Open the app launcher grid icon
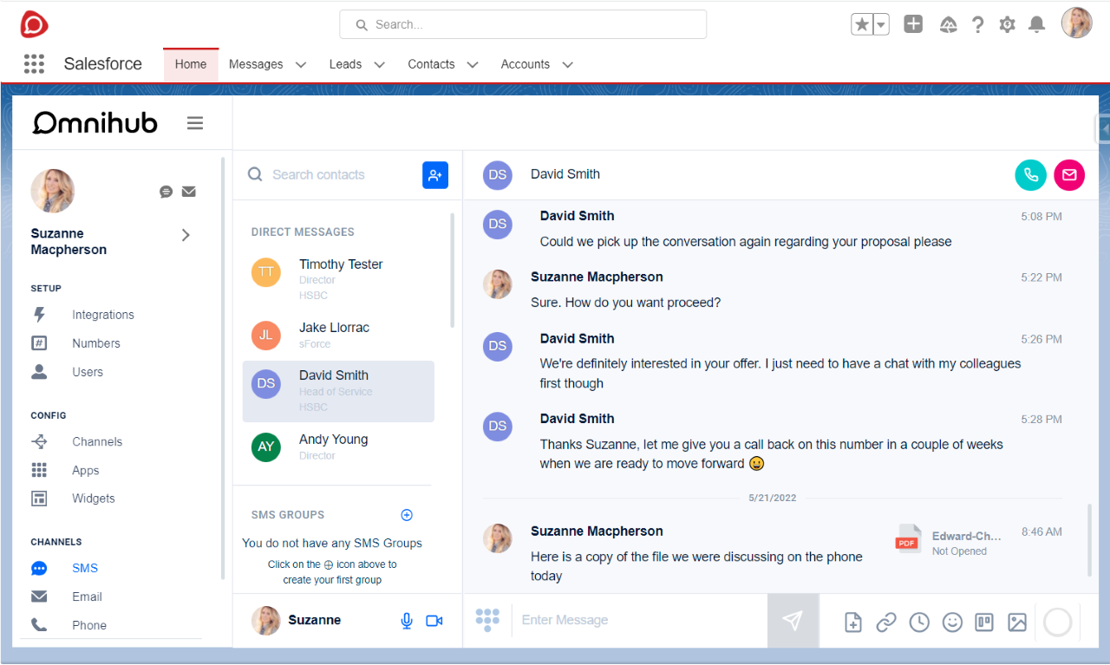The width and height of the screenshot is (1110, 665). (x=34, y=64)
